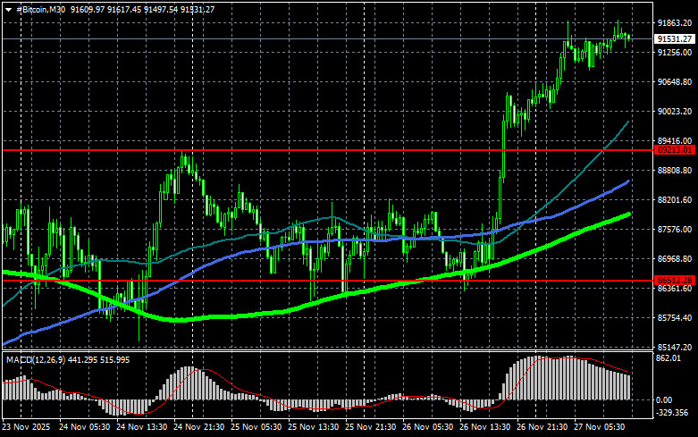This screenshot has height=437, width=698.
Task: Click the price axis value 87576.00
Action: (675, 229)
